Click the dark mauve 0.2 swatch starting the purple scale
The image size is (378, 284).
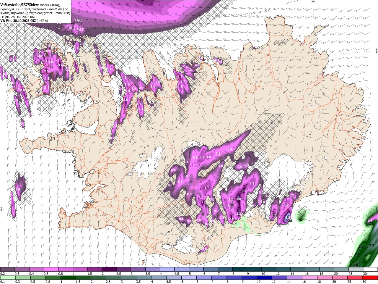tap(7, 269)
